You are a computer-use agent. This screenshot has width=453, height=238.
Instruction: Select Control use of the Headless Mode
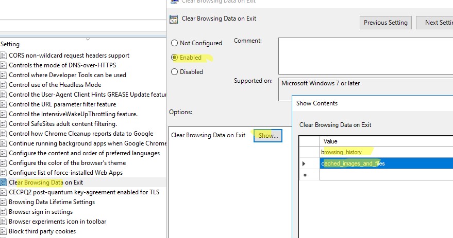tap(55, 85)
